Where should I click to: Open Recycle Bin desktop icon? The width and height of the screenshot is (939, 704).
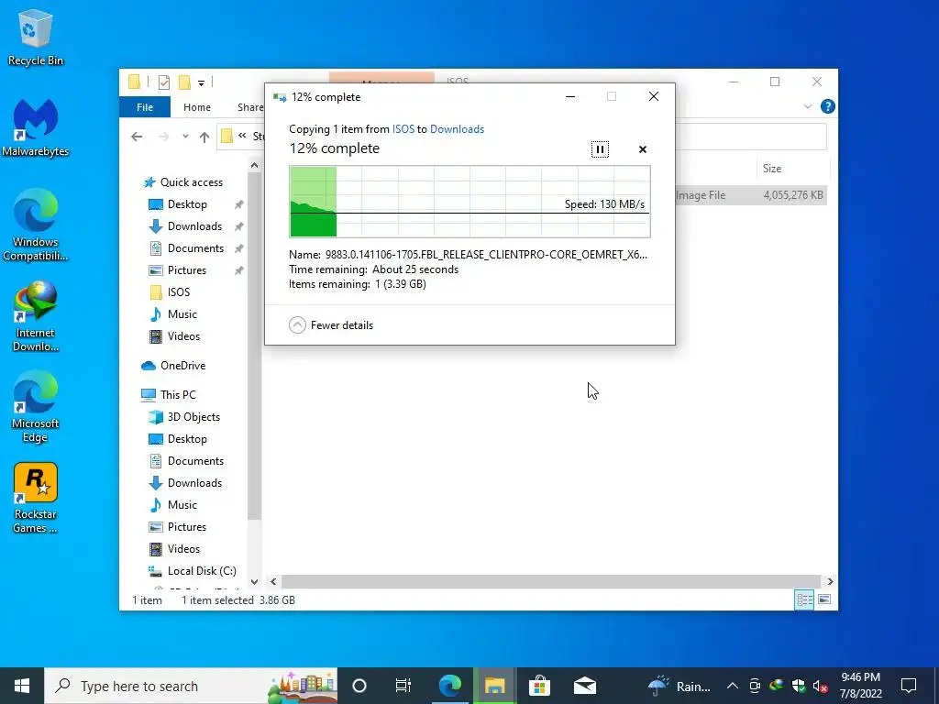tap(36, 37)
